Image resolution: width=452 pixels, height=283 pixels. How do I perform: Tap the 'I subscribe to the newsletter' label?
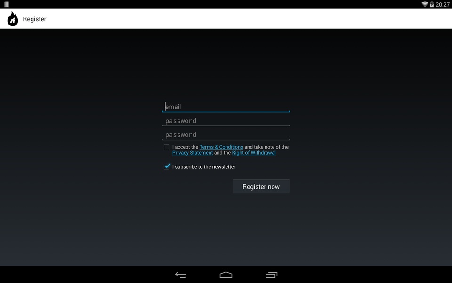tap(204, 167)
